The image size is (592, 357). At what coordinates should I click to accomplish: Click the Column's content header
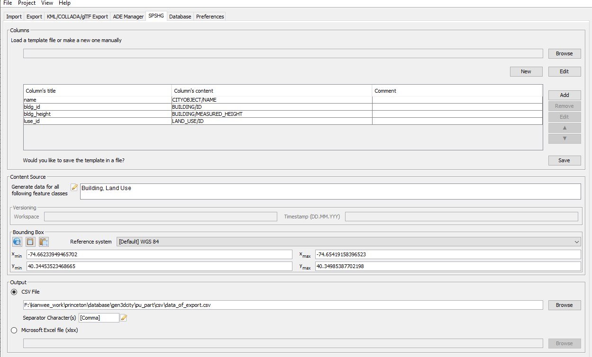[x=272, y=91]
